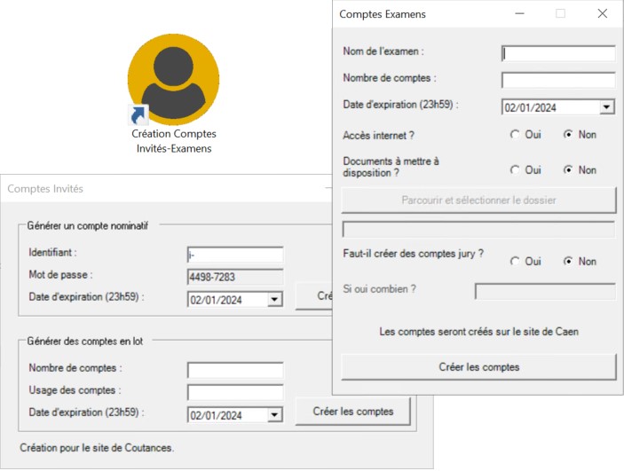
Task: Open the batch accounts expiration date dropdown
Action: click(x=274, y=415)
